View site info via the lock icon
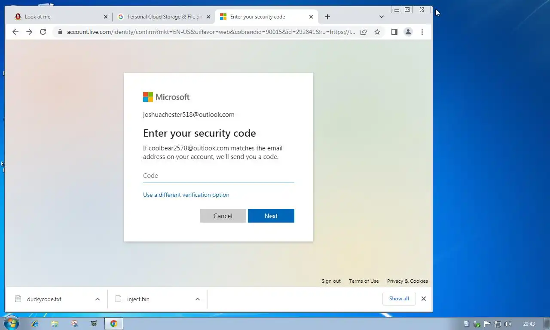This screenshot has height=330, width=550. pos(60,32)
